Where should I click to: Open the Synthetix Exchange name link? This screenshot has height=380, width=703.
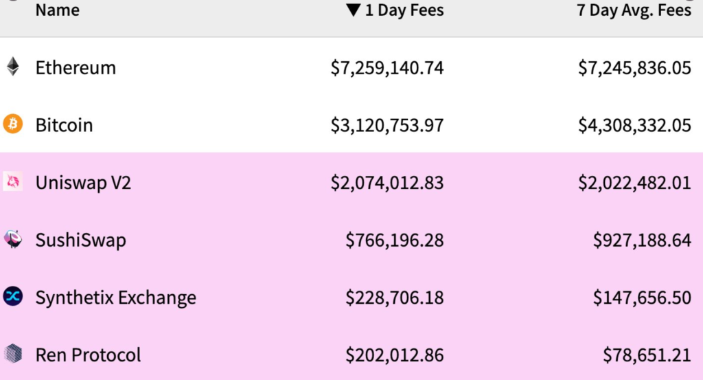point(115,298)
